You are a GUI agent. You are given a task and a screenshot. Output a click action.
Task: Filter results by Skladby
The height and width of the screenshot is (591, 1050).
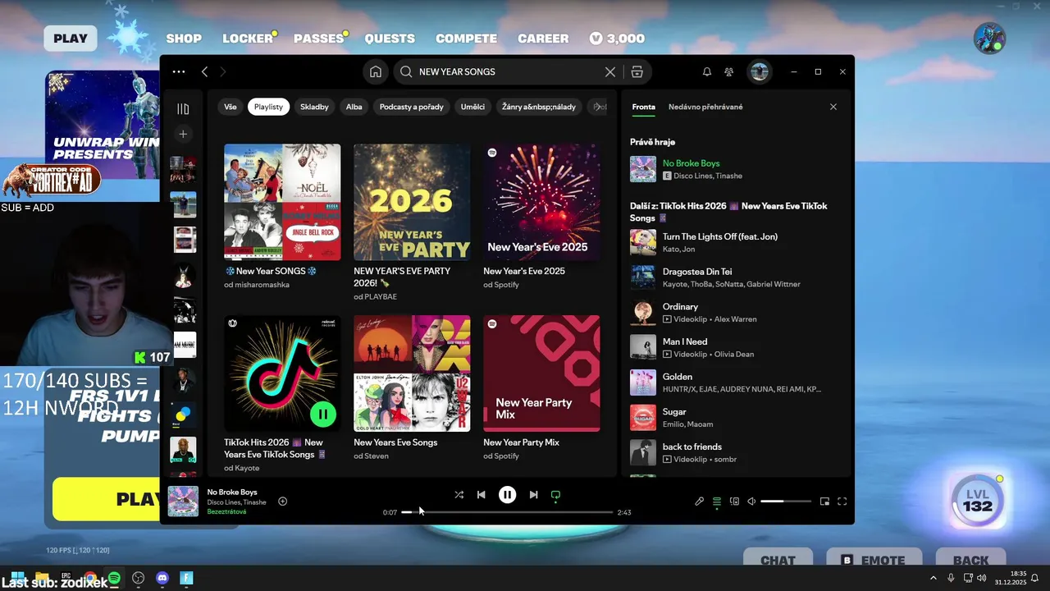314,107
